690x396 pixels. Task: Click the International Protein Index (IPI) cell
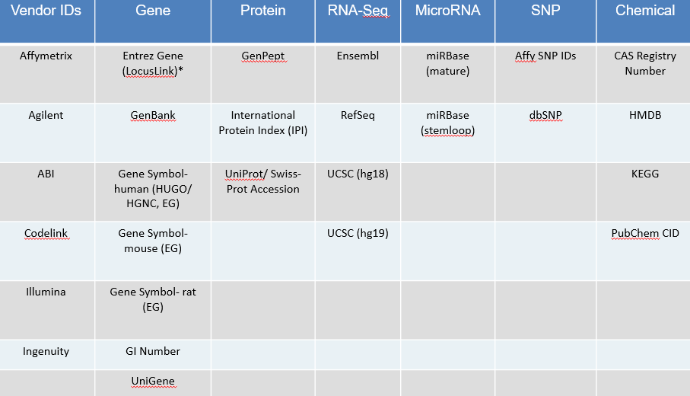pos(262,122)
